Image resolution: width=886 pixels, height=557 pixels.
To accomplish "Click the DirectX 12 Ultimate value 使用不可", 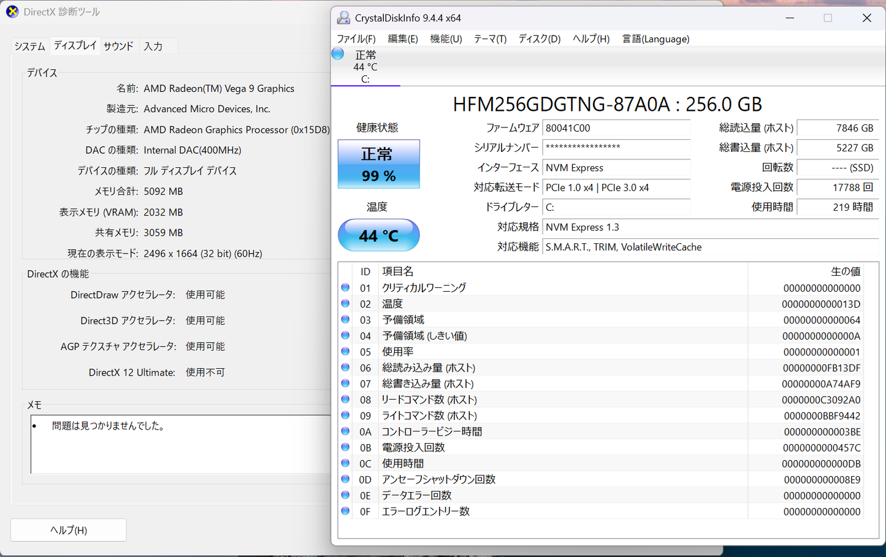I will point(205,372).
